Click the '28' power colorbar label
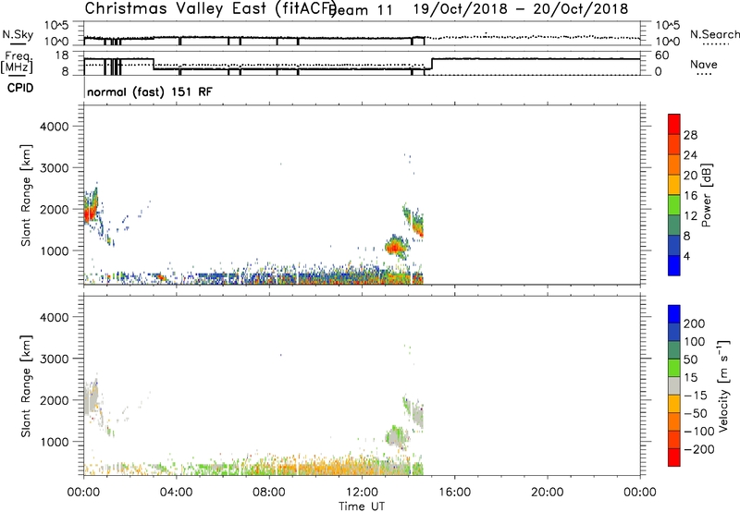The height and width of the screenshot is (512, 740). pyautogui.click(x=690, y=135)
